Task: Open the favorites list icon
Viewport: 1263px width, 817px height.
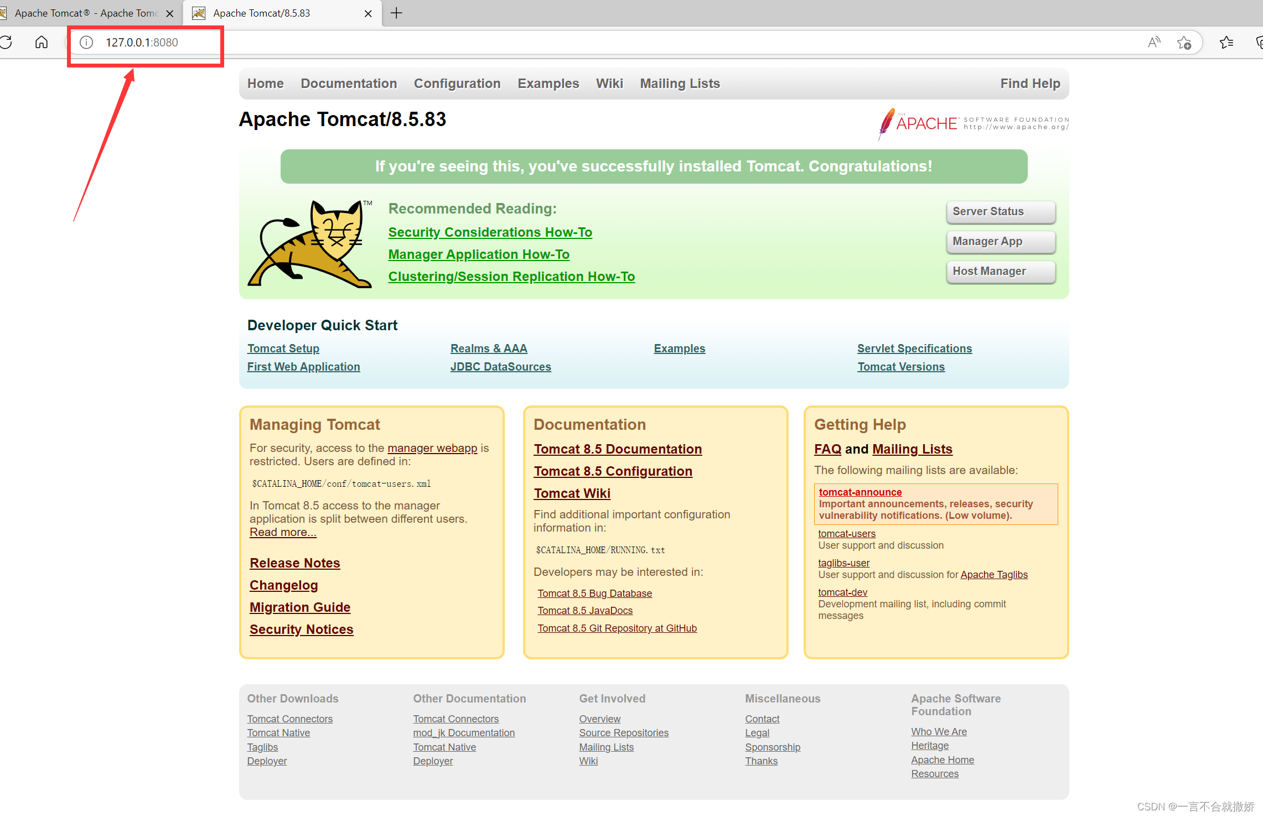Action: (1226, 42)
